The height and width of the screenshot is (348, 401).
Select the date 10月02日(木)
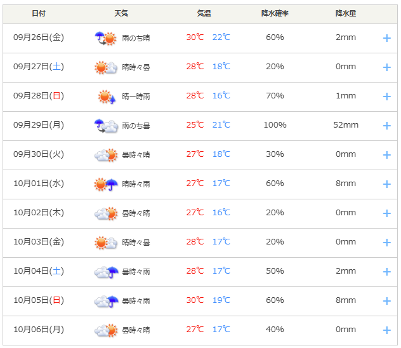(x=39, y=213)
